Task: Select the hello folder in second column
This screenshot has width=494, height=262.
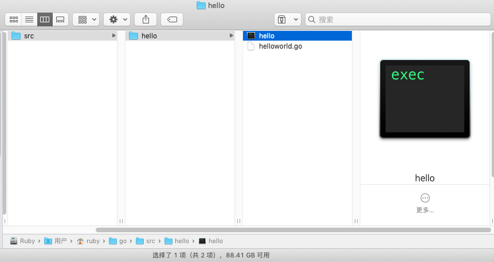Action: coord(148,36)
